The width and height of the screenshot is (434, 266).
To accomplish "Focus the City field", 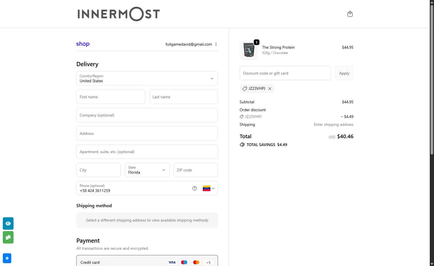I will (x=99, y=170).
